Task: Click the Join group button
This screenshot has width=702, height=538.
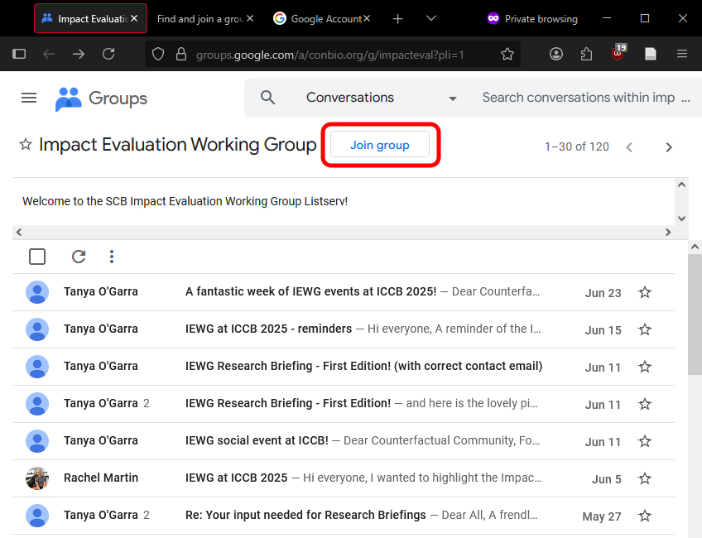Action: pos(380,145)
